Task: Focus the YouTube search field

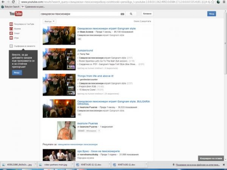Action: pos(80,14)
